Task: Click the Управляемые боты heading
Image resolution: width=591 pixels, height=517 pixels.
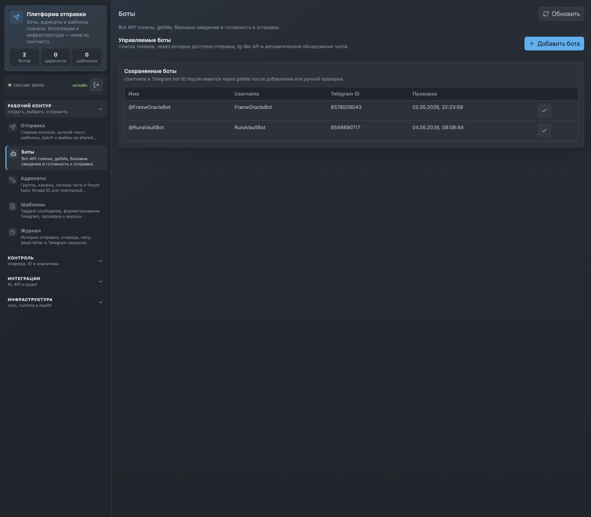Action: [145, 40]
